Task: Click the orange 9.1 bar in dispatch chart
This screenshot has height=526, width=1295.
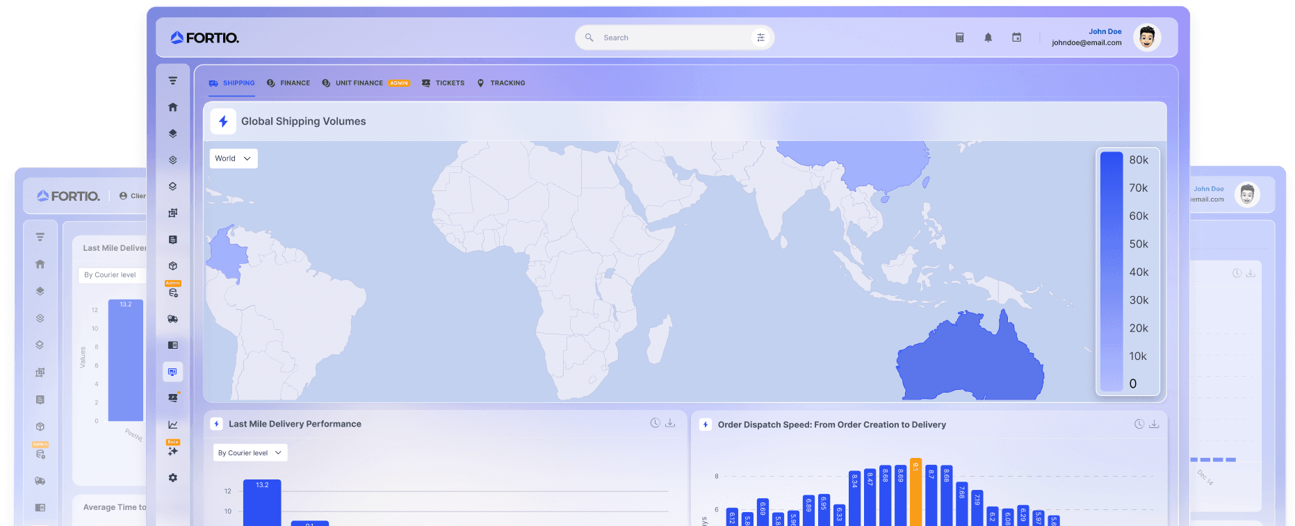Action: coord(916,492)
